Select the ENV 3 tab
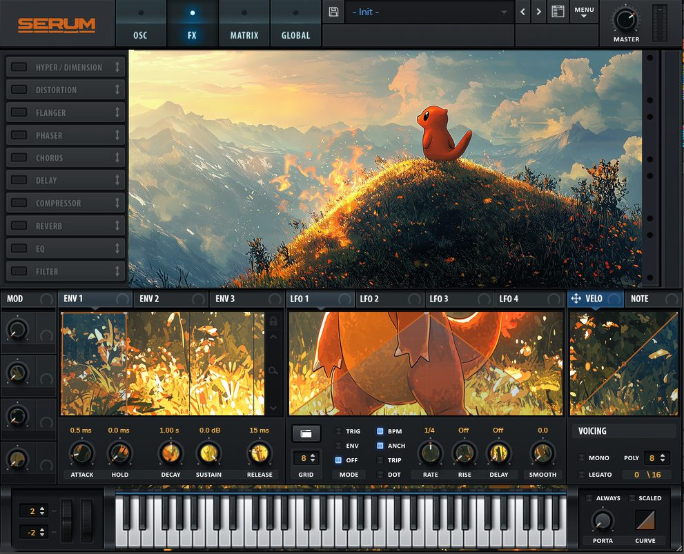Image resolution: width=684 pixels, height=554 pixels. (247, 299)
